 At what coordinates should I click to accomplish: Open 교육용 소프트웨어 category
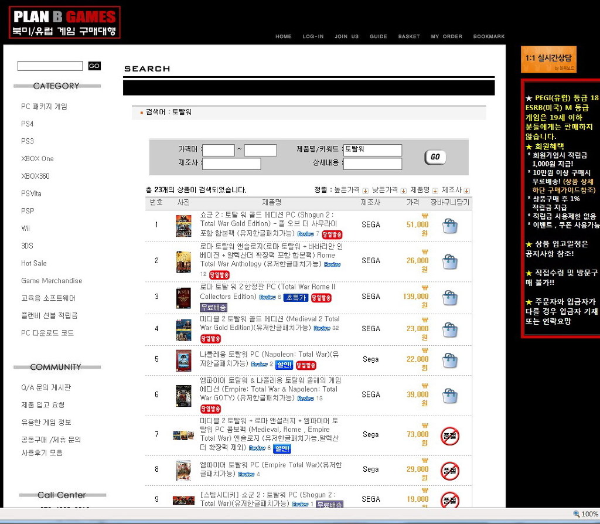pos(48,298)
